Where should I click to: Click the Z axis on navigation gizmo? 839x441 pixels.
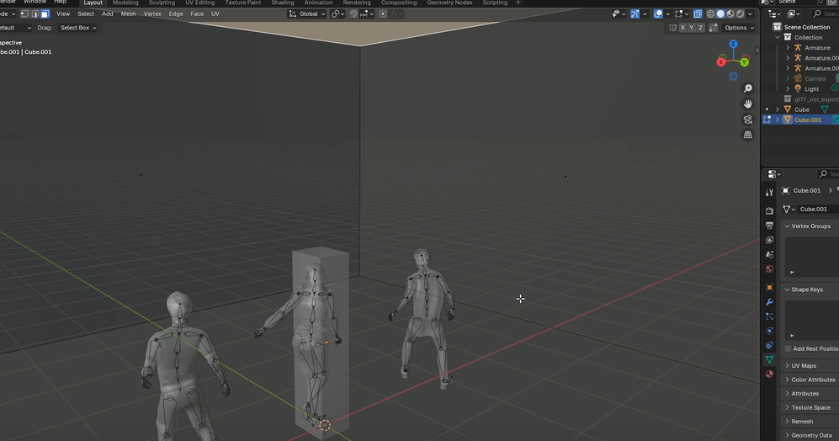click(733, 45)
